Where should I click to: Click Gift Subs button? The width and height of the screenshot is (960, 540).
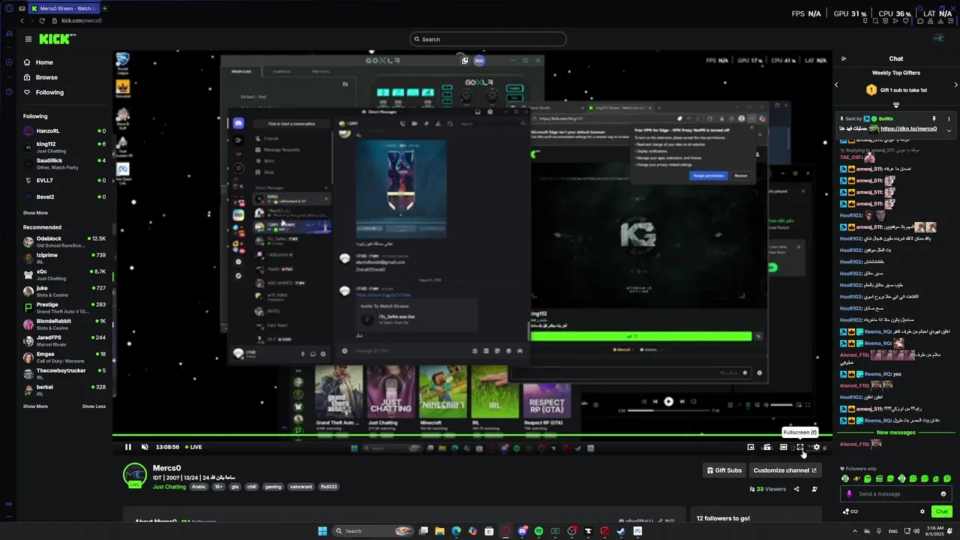point(724,470)
